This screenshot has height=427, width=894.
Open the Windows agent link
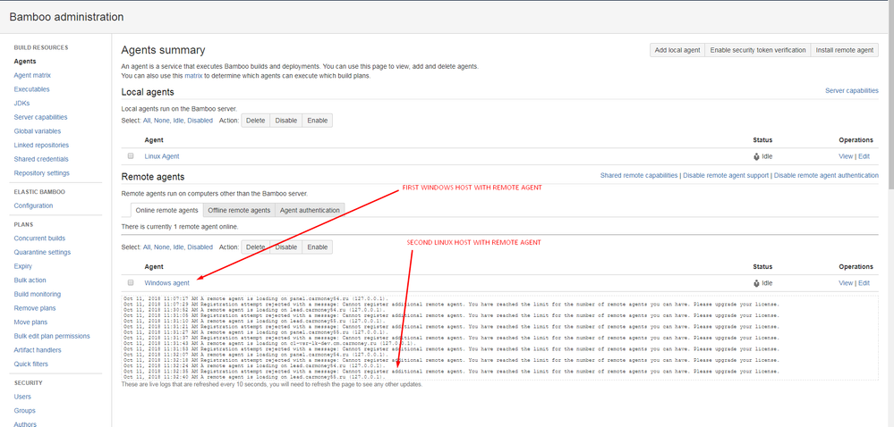pyautogui.click(x=167, y=283)
